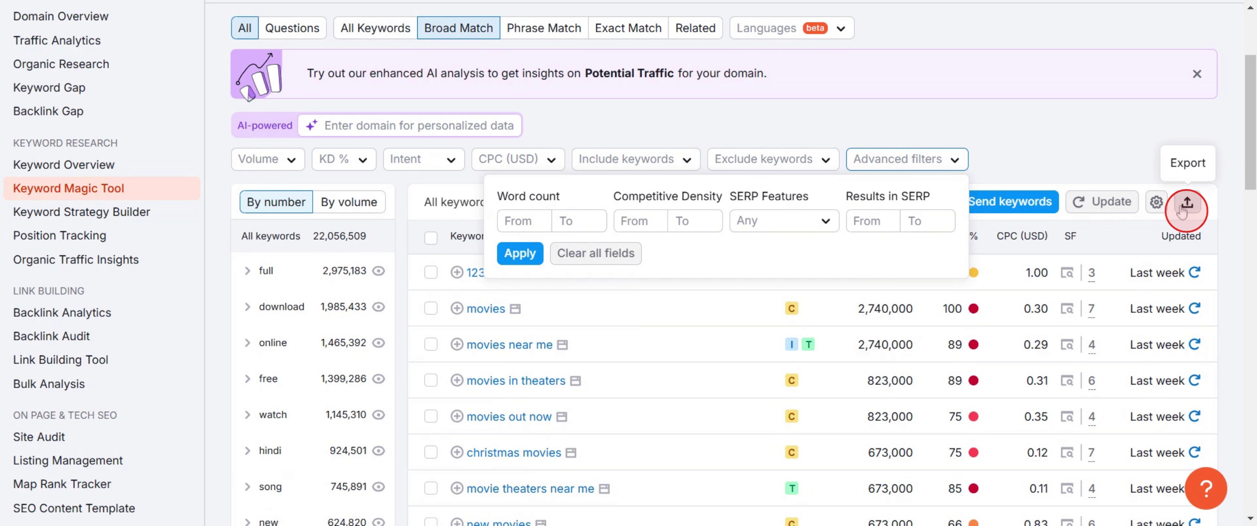Screen dimensions: 1257x526
Task: View SERP for movies near me
Action: click(1067, 345)
